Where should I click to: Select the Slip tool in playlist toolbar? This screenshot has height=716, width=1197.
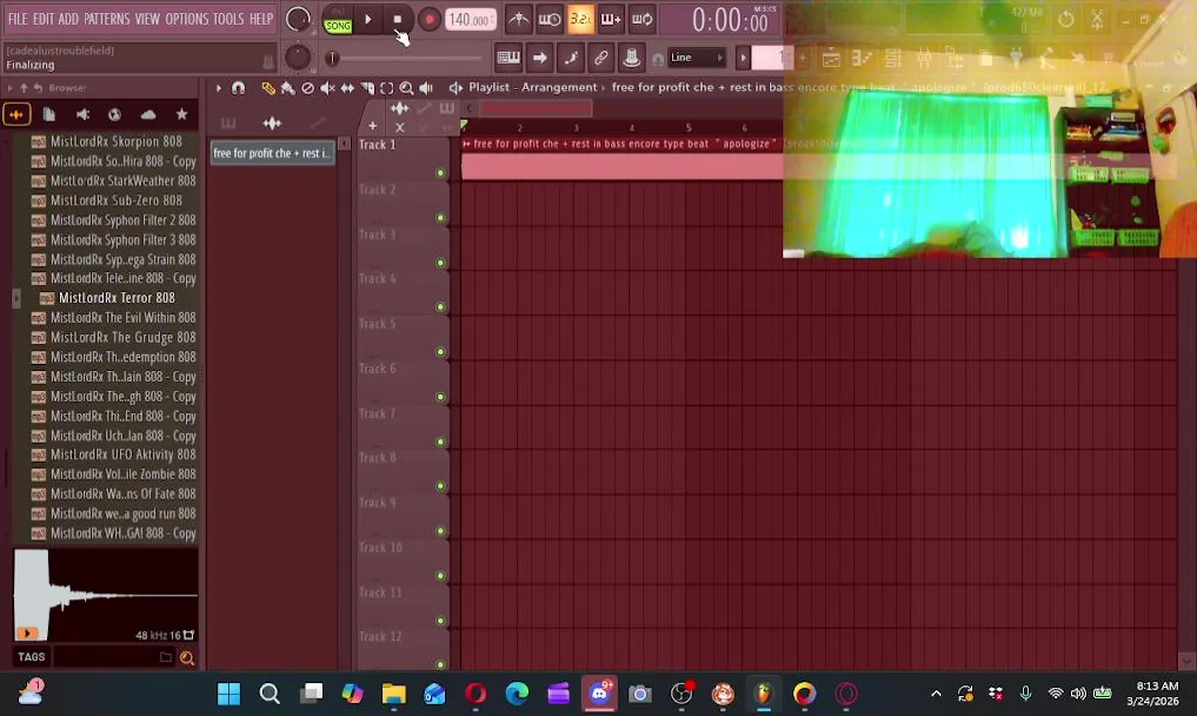[347, 89]
